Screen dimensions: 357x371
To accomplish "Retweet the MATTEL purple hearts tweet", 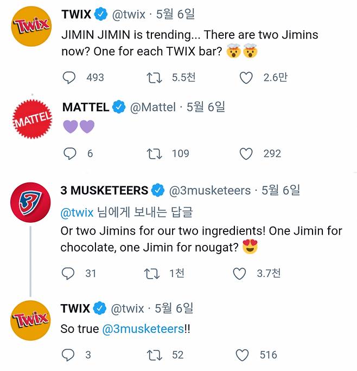I will (x=155, y=154).
